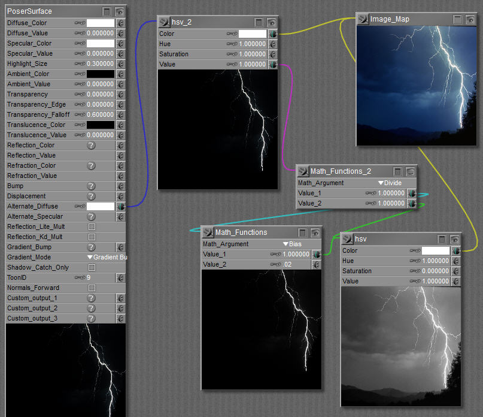Open the Divide Math_Argument dropdown
Screen dimensions: 483x417
[390, 183]
